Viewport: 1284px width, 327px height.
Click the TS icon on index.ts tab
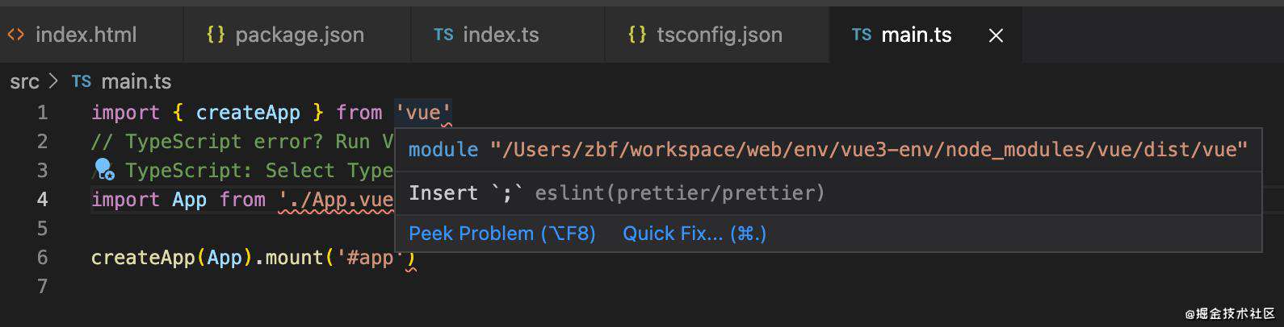pyautogui.click(x=443, y=35)
